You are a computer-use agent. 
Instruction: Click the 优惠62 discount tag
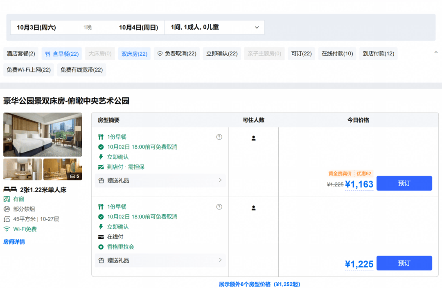364,173
